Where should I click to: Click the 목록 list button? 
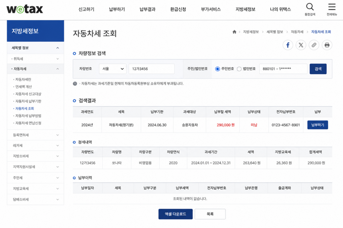point(210,214)
